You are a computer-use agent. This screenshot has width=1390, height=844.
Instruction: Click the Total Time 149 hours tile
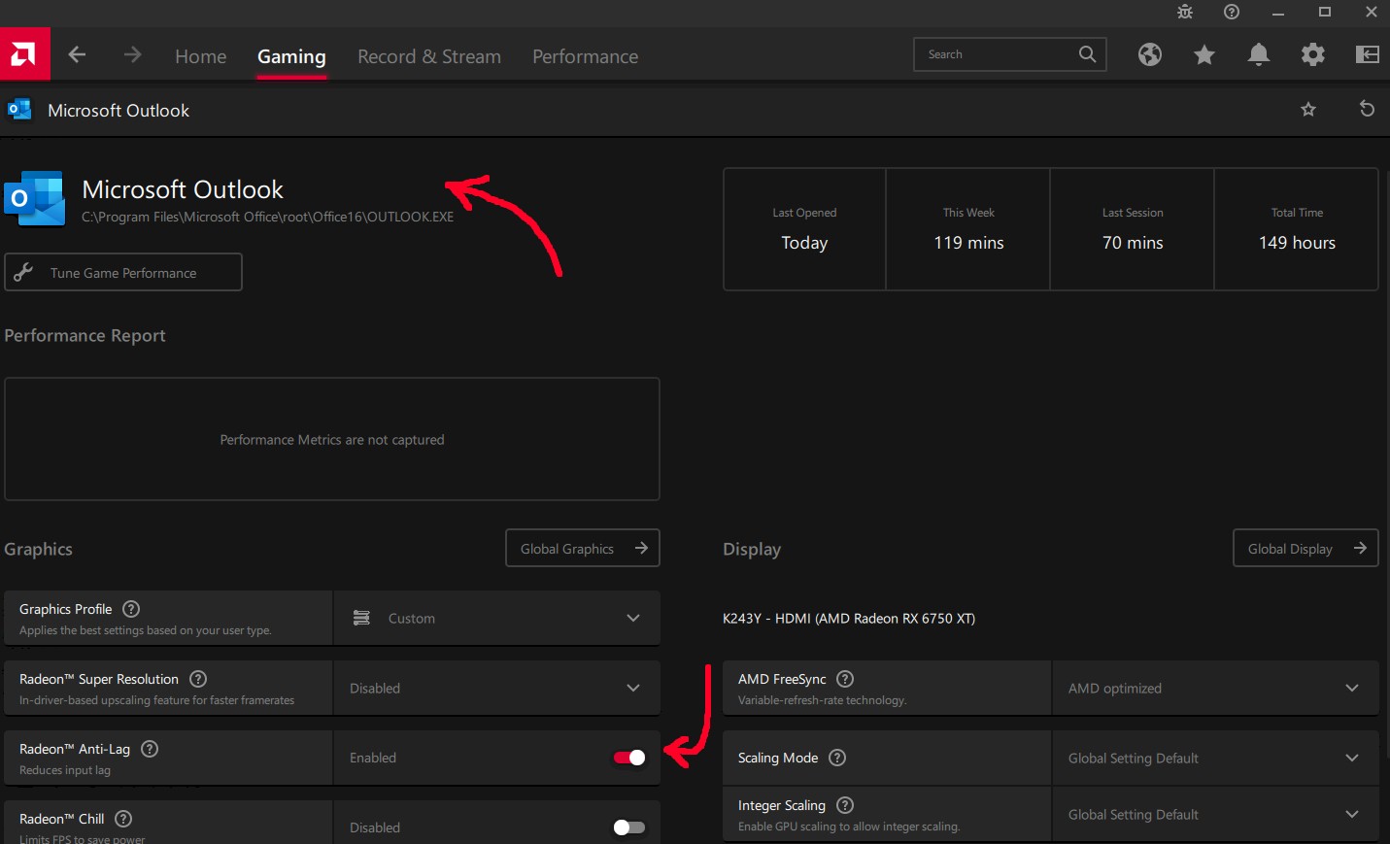click(x=1297, y=229)
